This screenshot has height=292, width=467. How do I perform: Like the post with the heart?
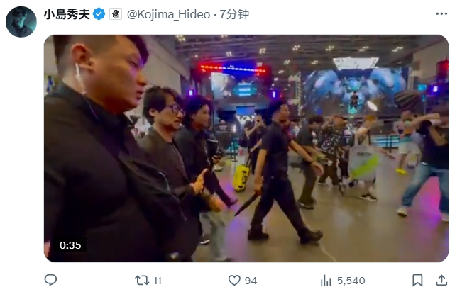(234, 281)
